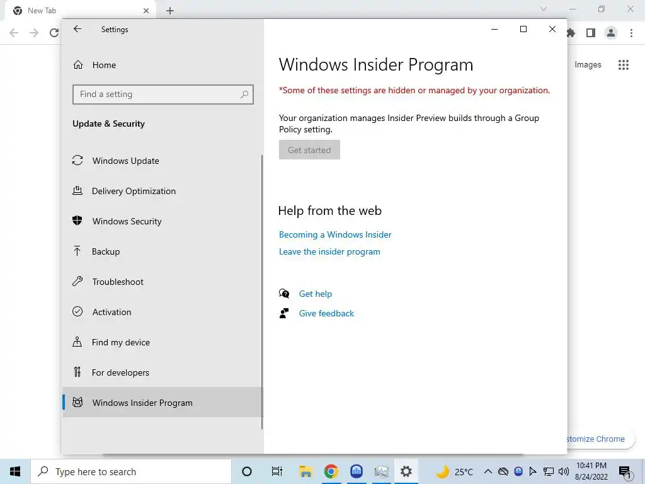
Task: Go back using the Settings back arrow
Action: point(77,29)
